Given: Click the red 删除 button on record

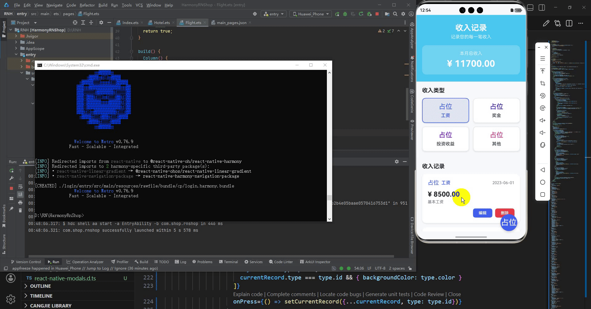Looking at the screenshot, I should click(505, 213).
